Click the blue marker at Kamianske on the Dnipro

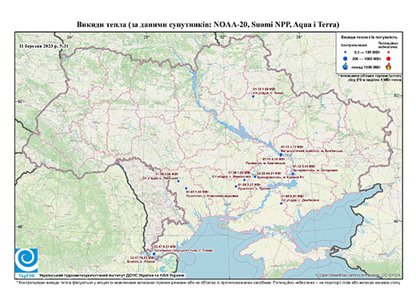point(281,155)
